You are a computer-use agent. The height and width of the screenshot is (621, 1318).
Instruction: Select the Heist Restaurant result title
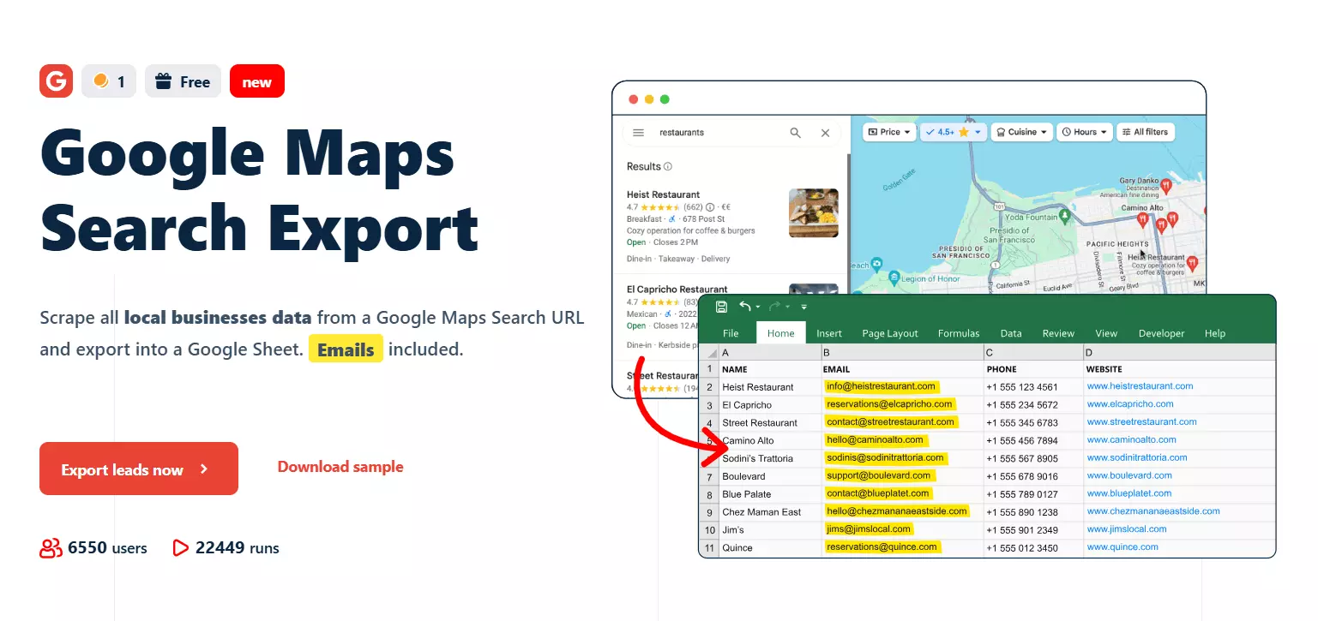(663, 194)
